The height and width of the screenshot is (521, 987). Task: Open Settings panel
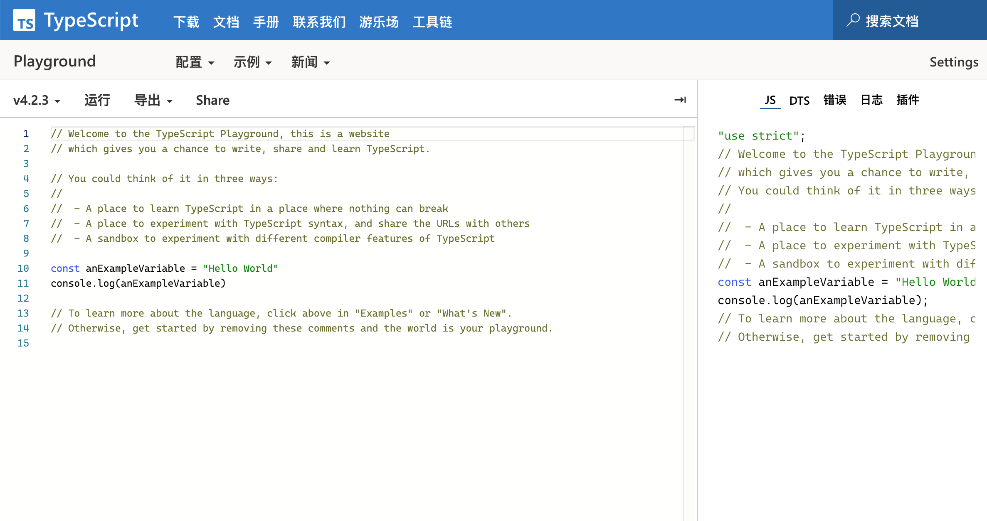pos(953,62)
